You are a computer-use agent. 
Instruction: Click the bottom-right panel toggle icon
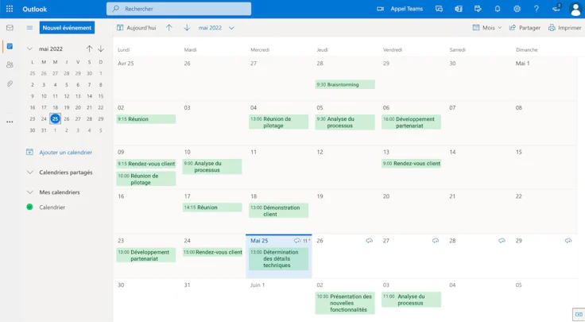[x=579, y=315]
